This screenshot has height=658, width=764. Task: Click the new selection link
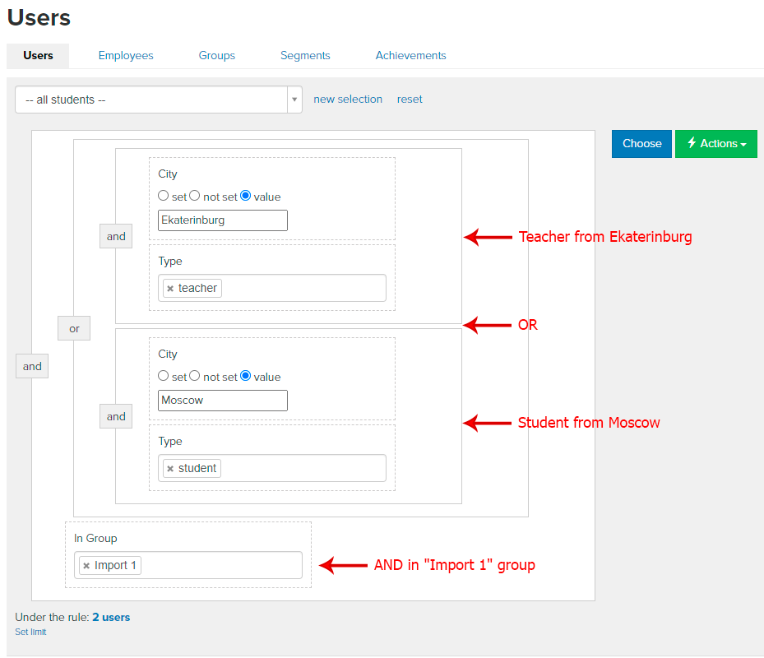(348, 100)
